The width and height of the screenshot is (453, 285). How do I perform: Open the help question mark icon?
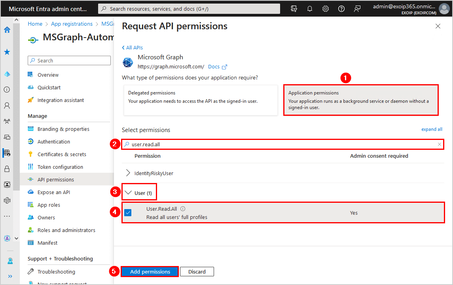[341, 9]
